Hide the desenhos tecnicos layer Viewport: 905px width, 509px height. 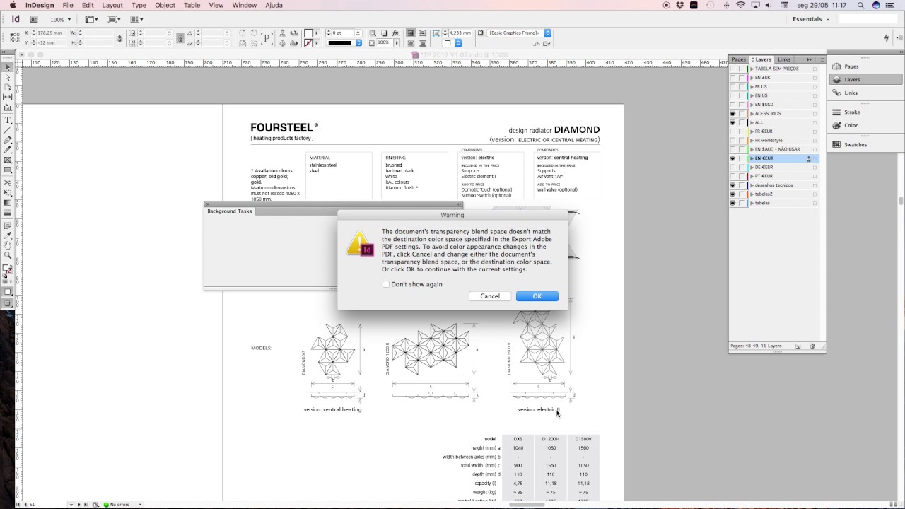click(732, 185)
